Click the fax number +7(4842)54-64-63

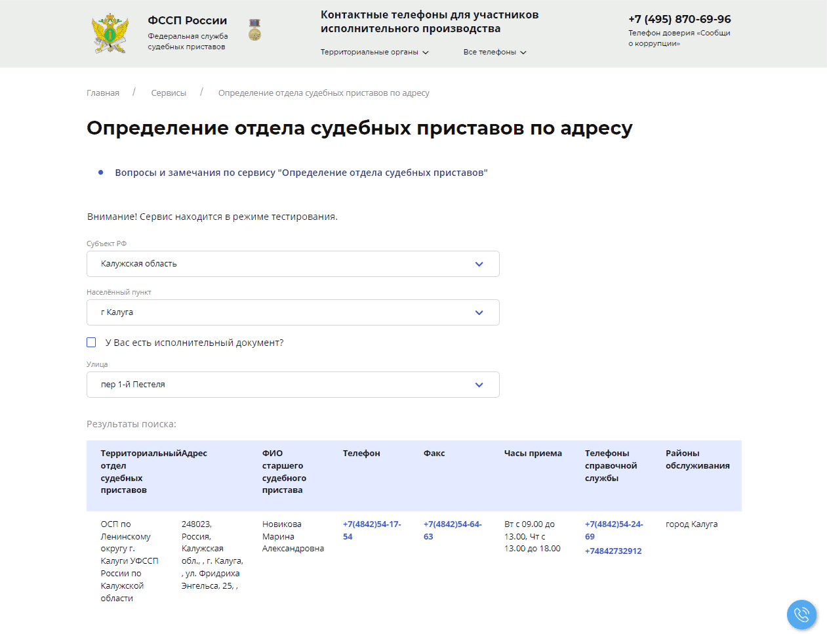click(453, 530)
